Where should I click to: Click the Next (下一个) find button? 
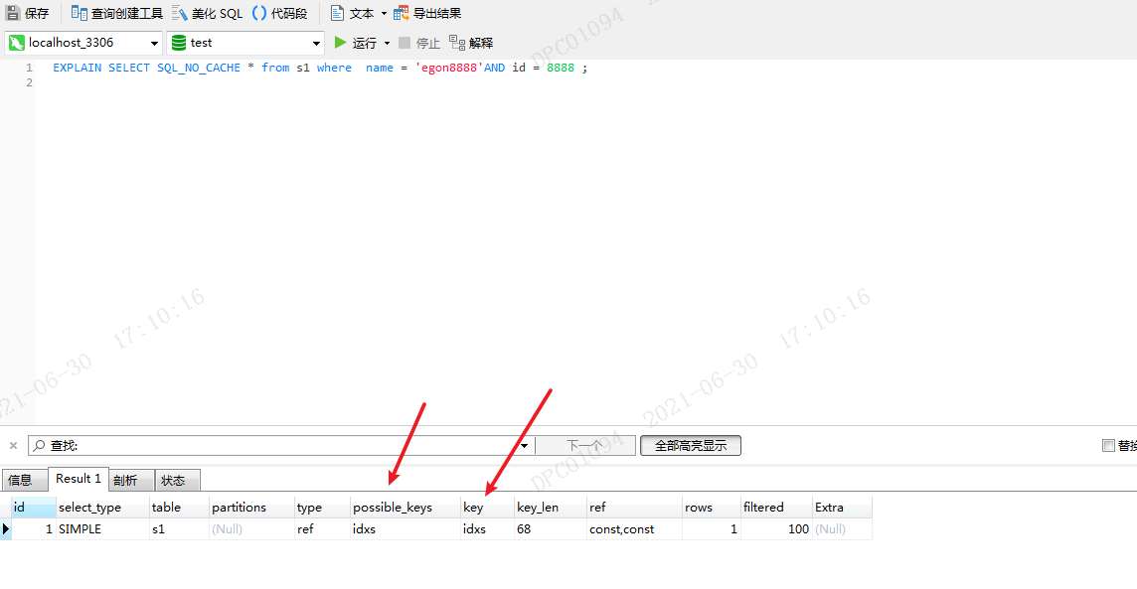585,446
